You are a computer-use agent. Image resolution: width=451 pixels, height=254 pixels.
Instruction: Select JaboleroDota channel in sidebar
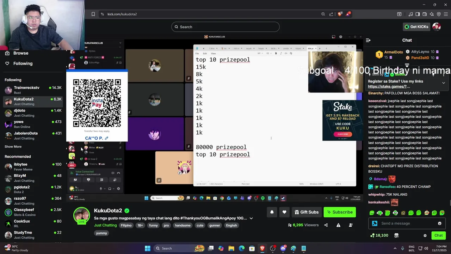[x=33, y=135]
